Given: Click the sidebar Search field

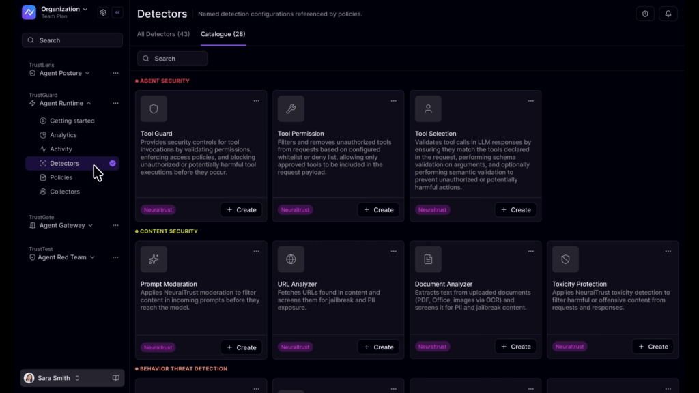Looking at the screenshot, I should pyautogui.click(x=72, y=40).
